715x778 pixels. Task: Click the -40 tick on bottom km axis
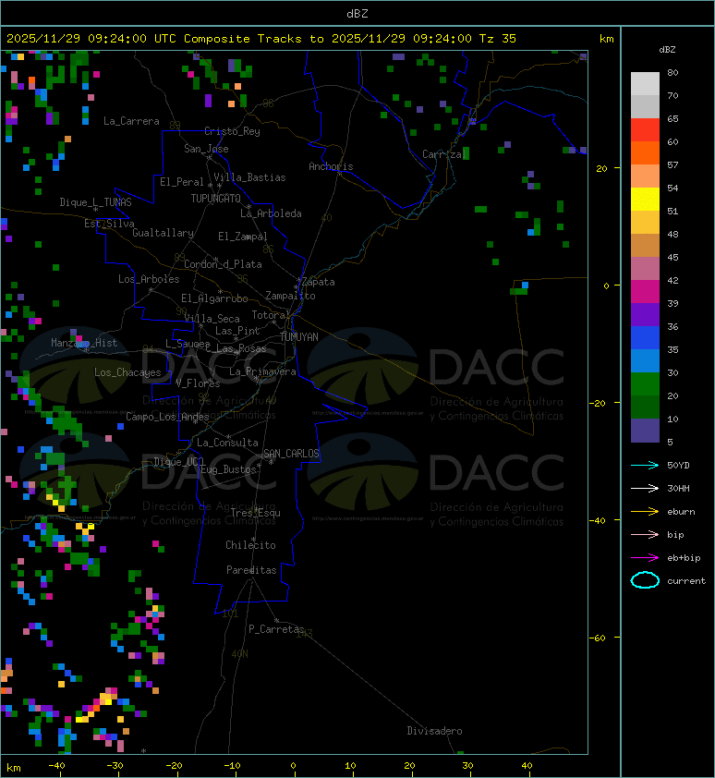tap(56, 766)
